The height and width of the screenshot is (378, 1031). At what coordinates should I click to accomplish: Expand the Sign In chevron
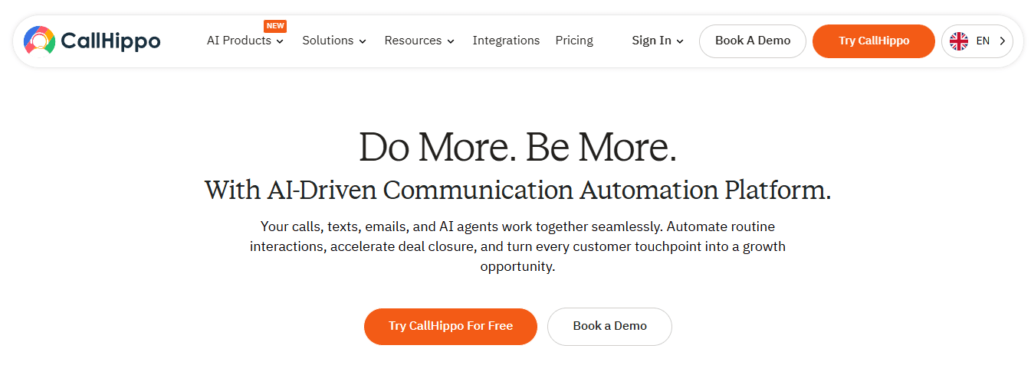(680, 41)
